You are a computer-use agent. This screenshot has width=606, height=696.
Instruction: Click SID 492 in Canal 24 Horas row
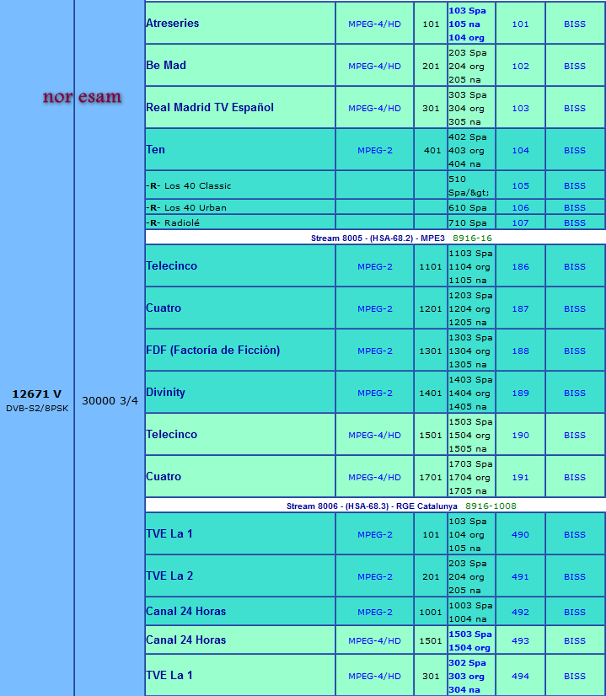point(520,613)
